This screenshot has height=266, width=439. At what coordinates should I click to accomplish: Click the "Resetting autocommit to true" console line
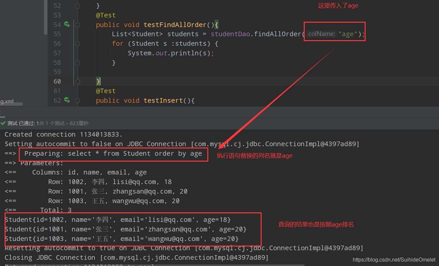[x=184, y=248]
